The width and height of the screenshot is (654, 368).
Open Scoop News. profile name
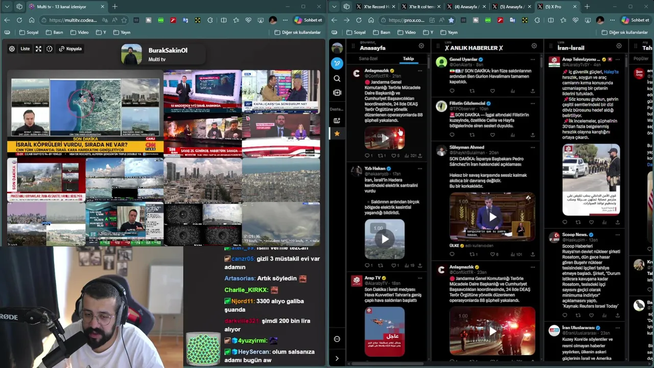click(x=575, y=234)
